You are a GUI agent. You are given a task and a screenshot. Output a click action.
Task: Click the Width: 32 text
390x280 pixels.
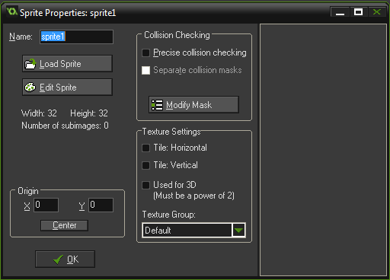(x=39, y=113)
